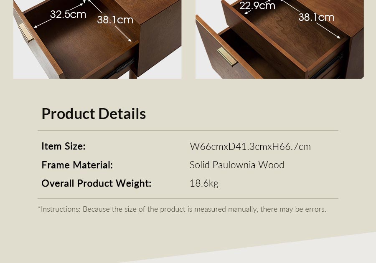
Task: Open the right double-drawer product image
Action: 279,39
